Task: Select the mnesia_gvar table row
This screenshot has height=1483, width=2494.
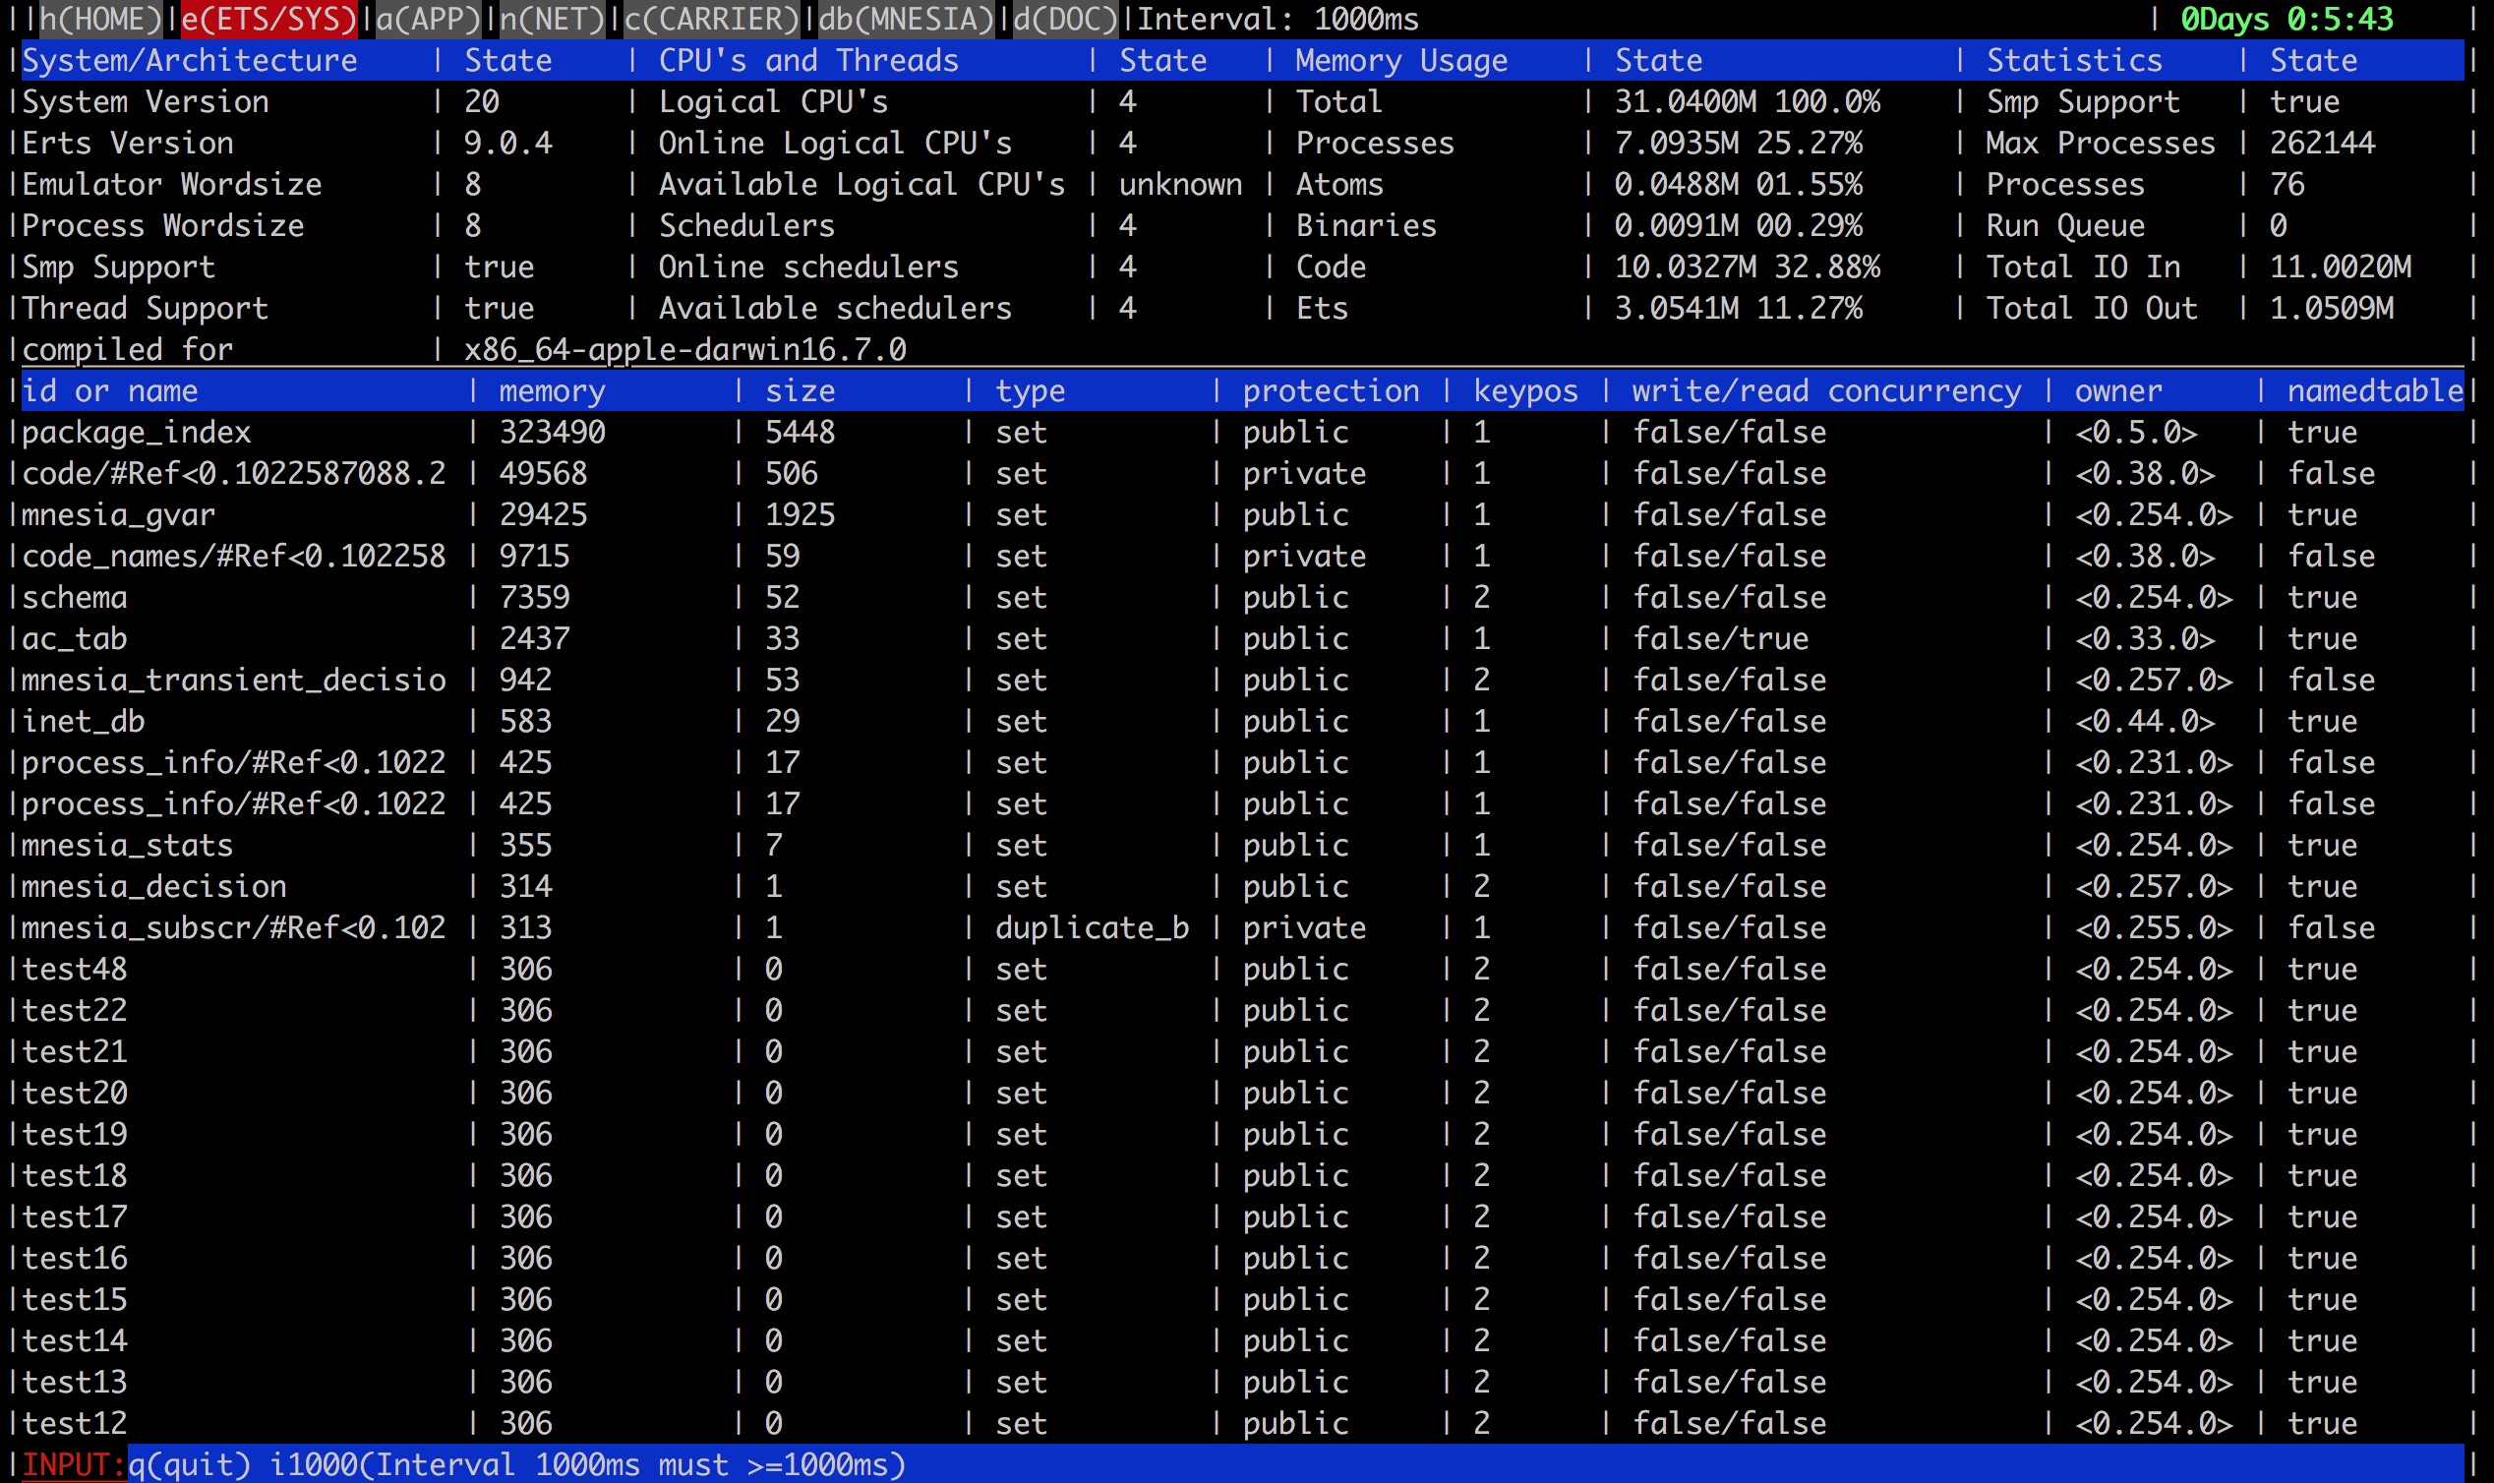Action: tap(118, 514)
